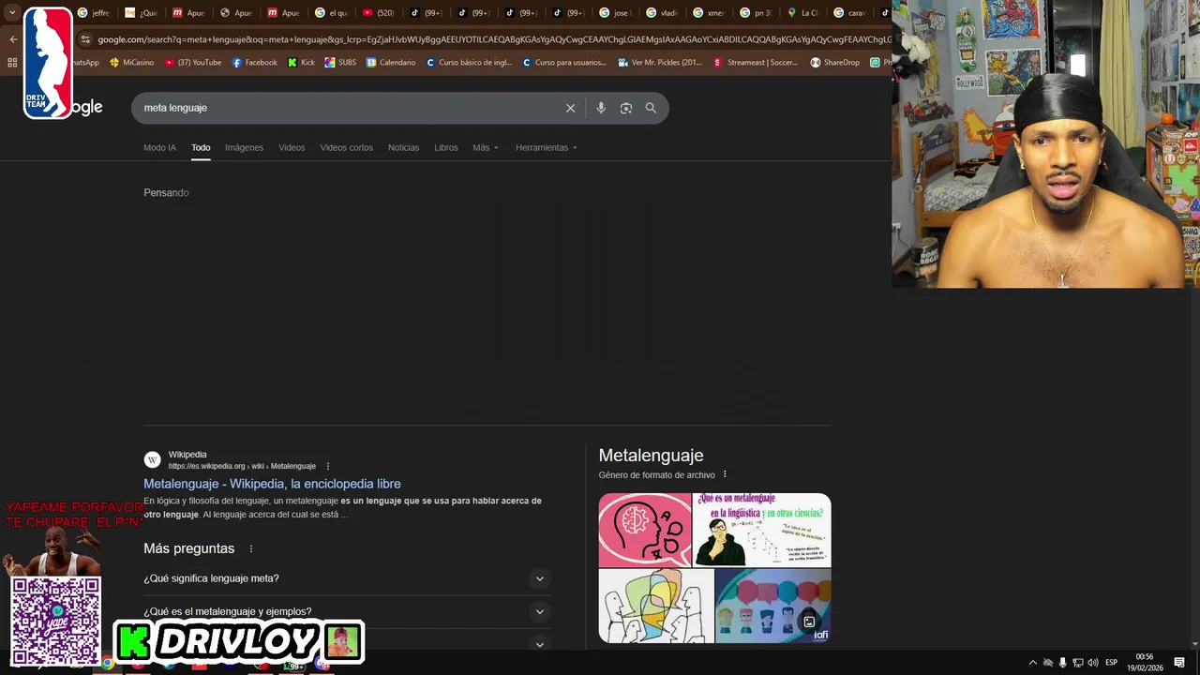This screenshot has height=675, width=1200.
Task: Open the Kick bookmark
Action: 301,63
